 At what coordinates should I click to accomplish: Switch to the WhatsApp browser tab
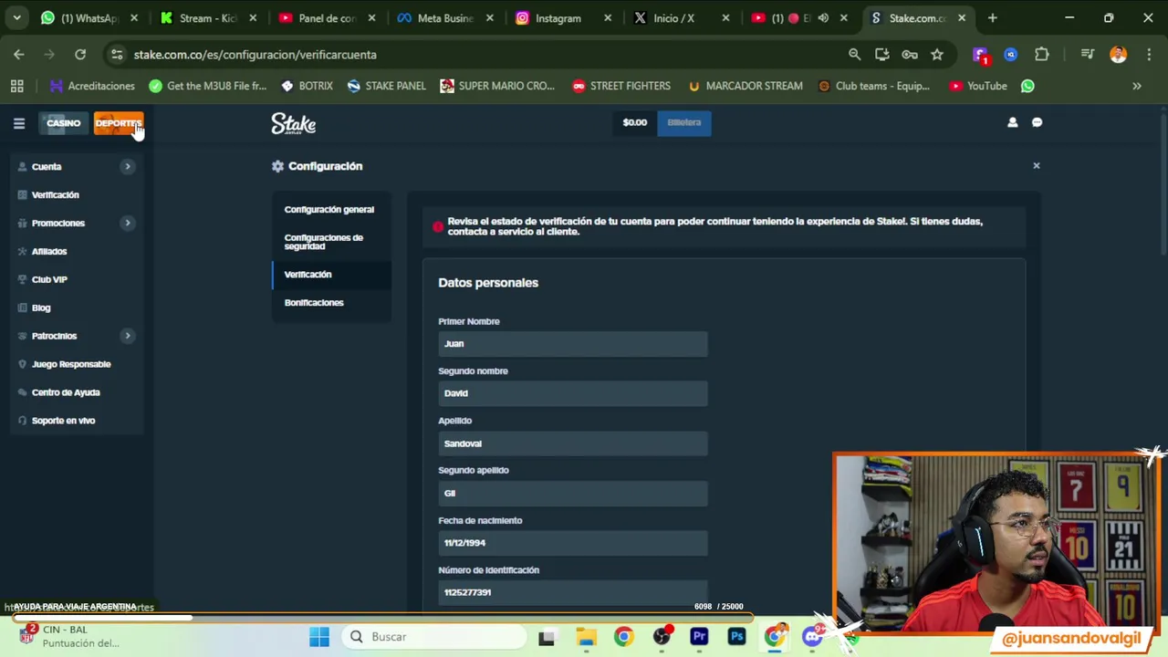pyautogui.click(x=89, y=18)
